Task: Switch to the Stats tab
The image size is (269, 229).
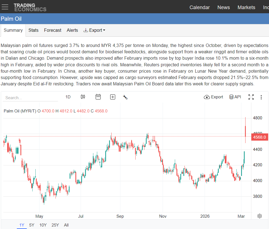Action: pyautogui.click(x=33, y=30)
